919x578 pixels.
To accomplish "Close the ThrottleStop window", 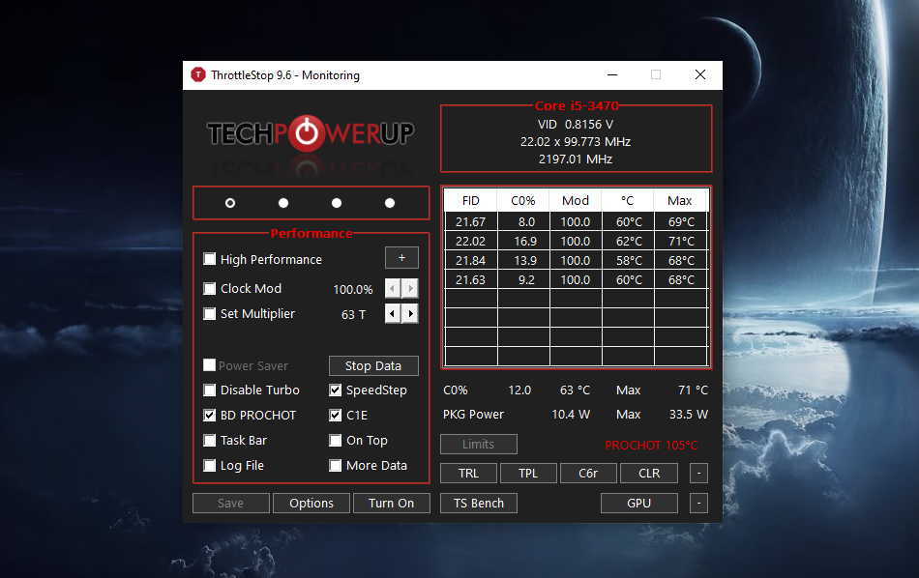I will [x=700, y=75].
